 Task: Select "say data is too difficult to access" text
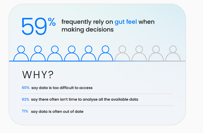pos(62,88)
